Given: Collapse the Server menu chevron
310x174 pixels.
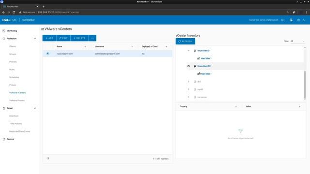Looking at the screenshot, I should tap(35, 108).
